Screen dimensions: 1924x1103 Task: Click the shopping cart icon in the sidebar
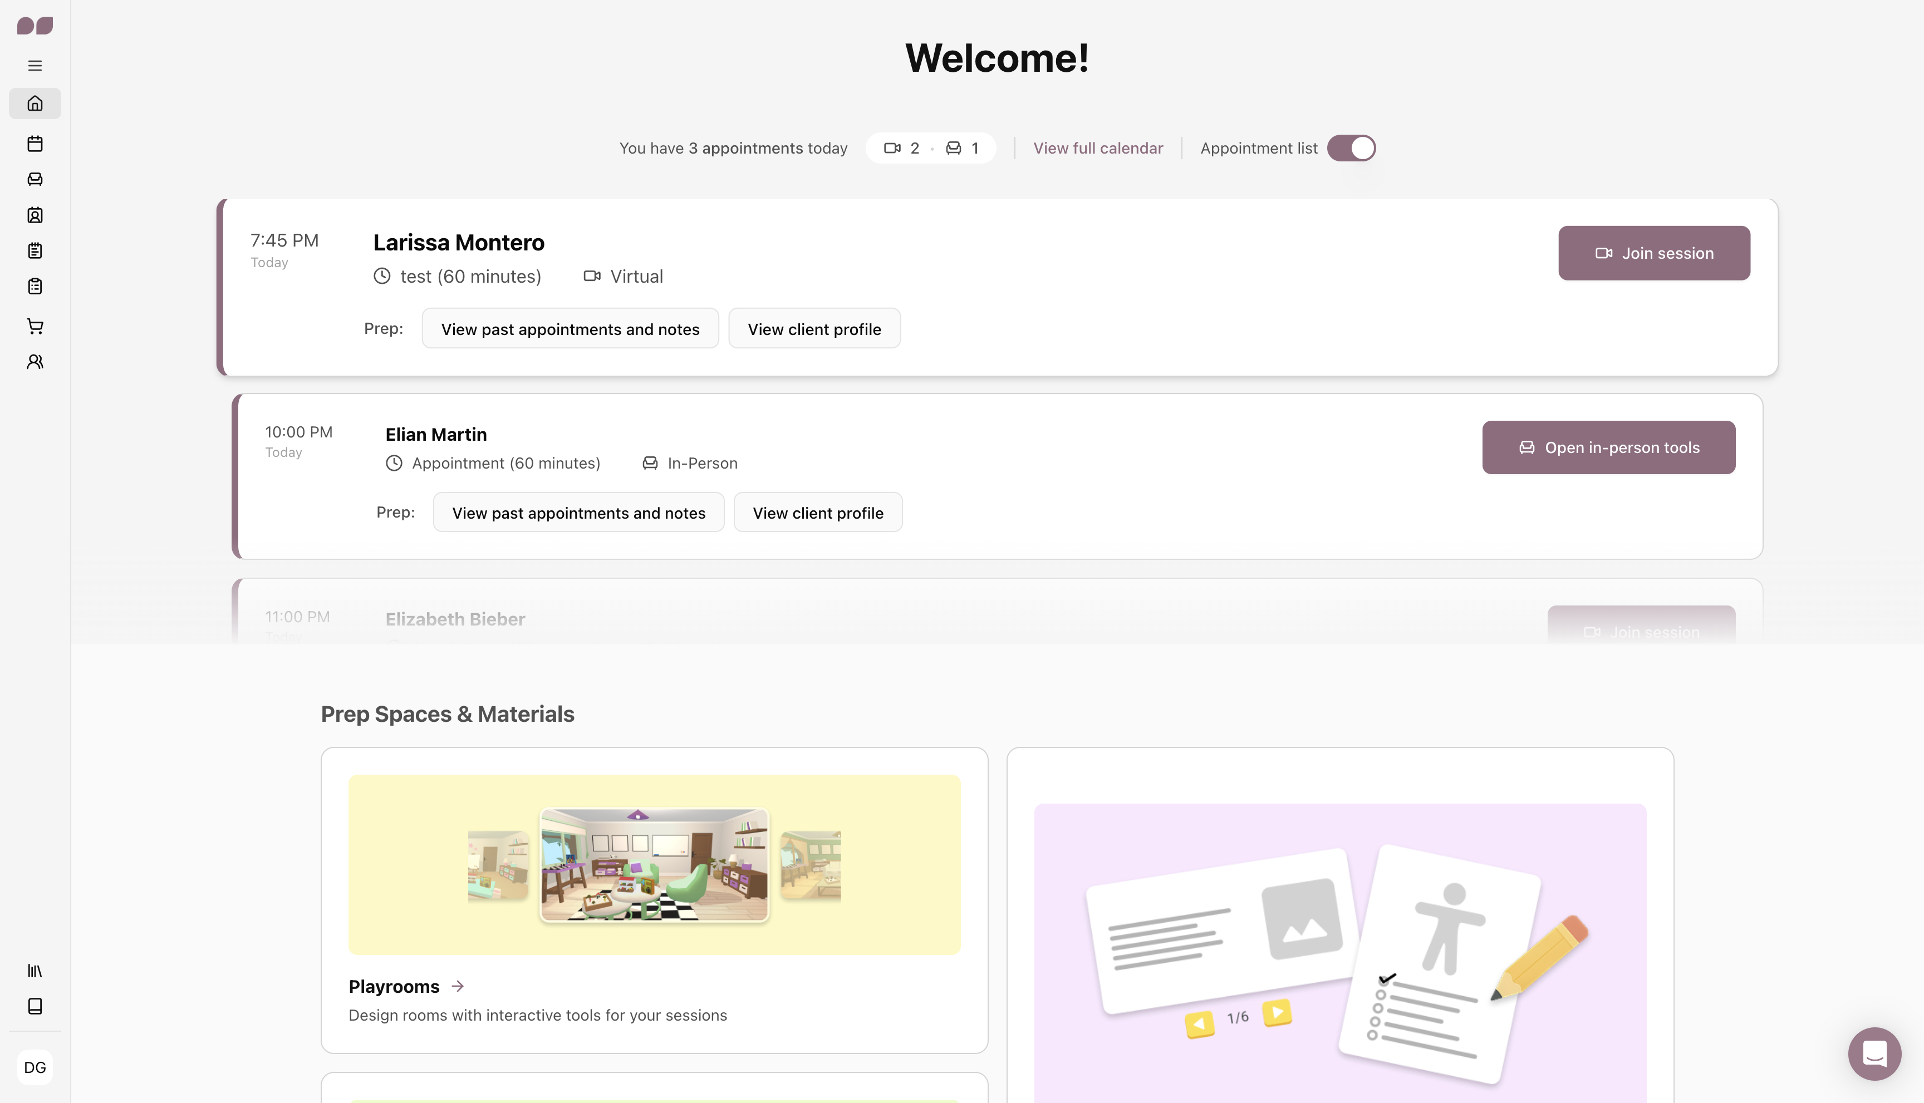[35, 326]
